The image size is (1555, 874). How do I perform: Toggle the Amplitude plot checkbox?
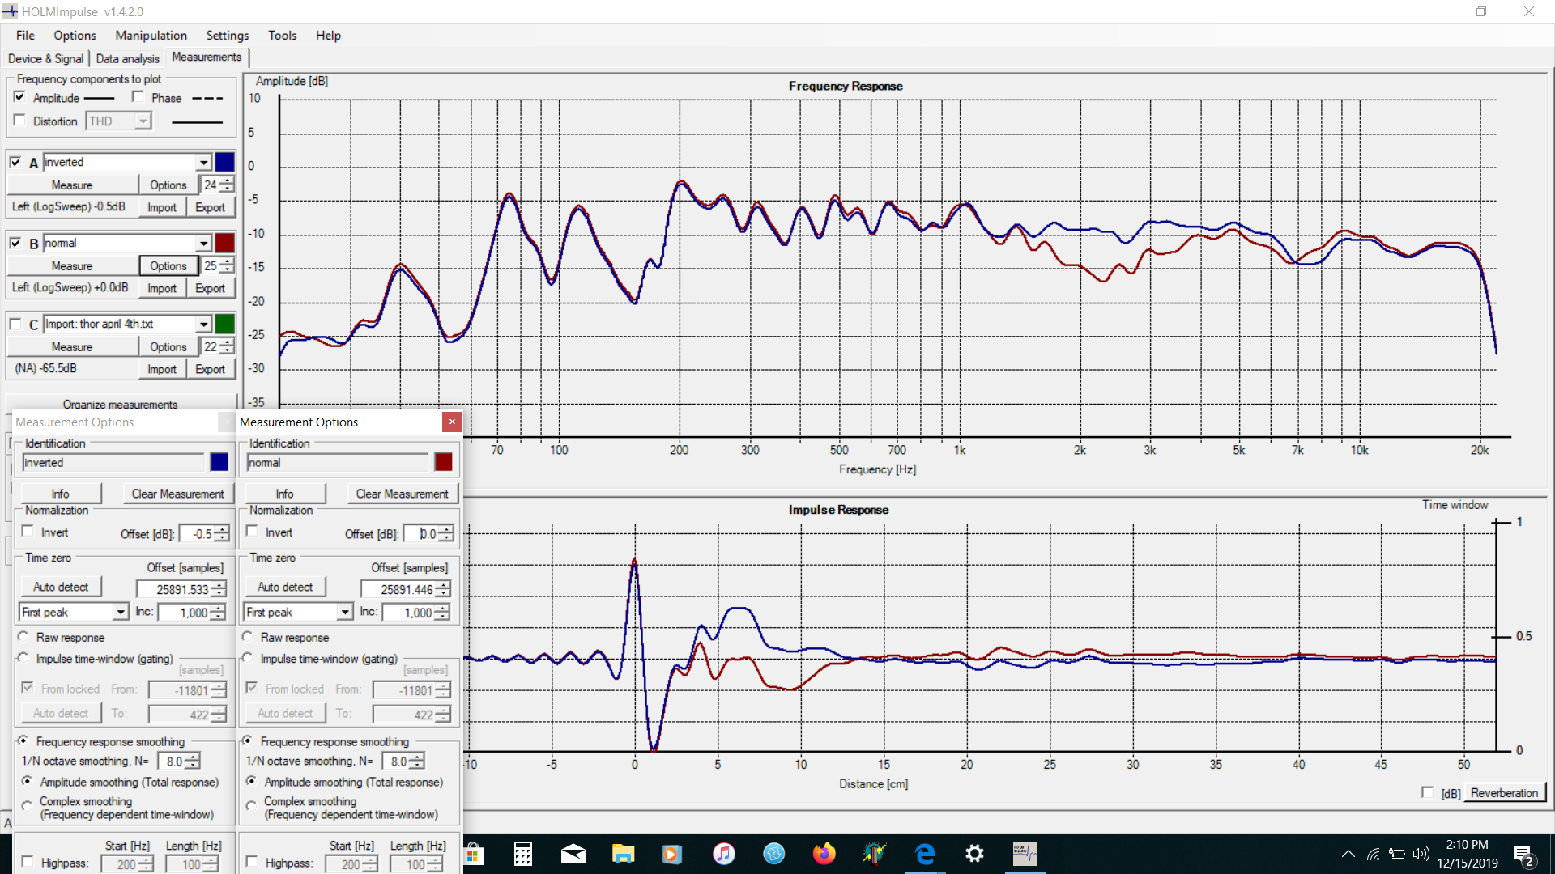[19, 97]
